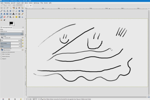Select the Move tool
The width and height of the screenshot is (150, 100).
10,11
